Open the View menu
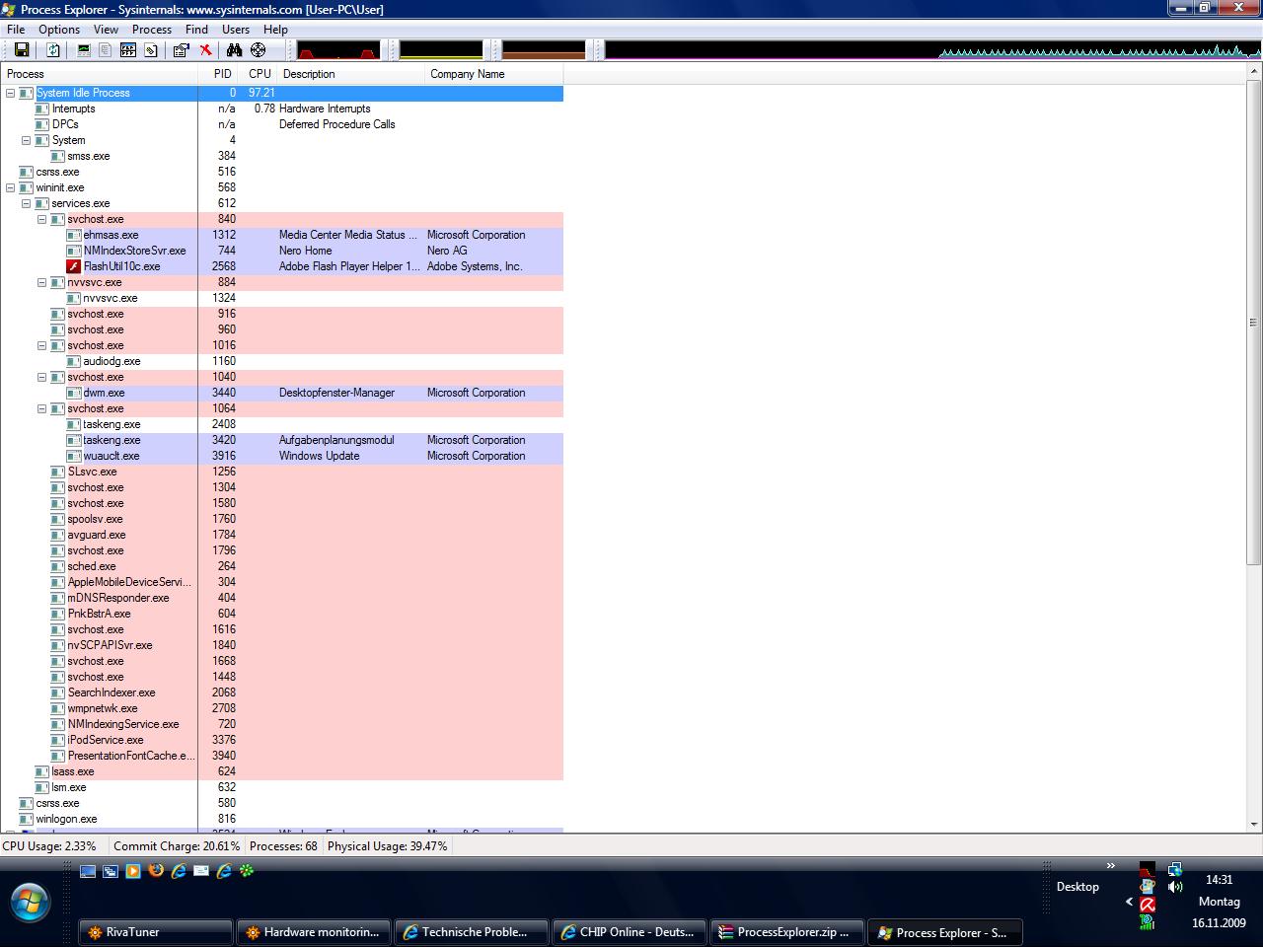The height and width of the screenshot is (947, 1263). pyautogui.click(x=106, y=30)
